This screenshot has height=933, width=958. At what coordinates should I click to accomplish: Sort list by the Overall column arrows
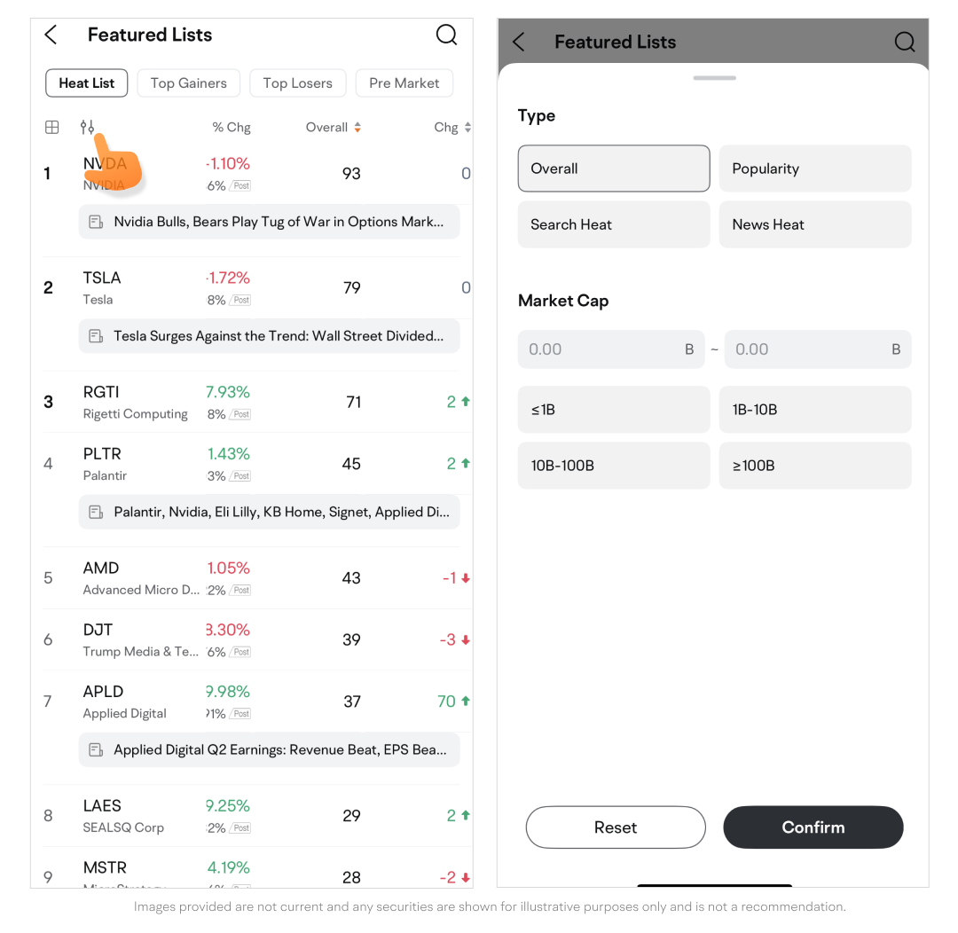[x=357, y=128]
